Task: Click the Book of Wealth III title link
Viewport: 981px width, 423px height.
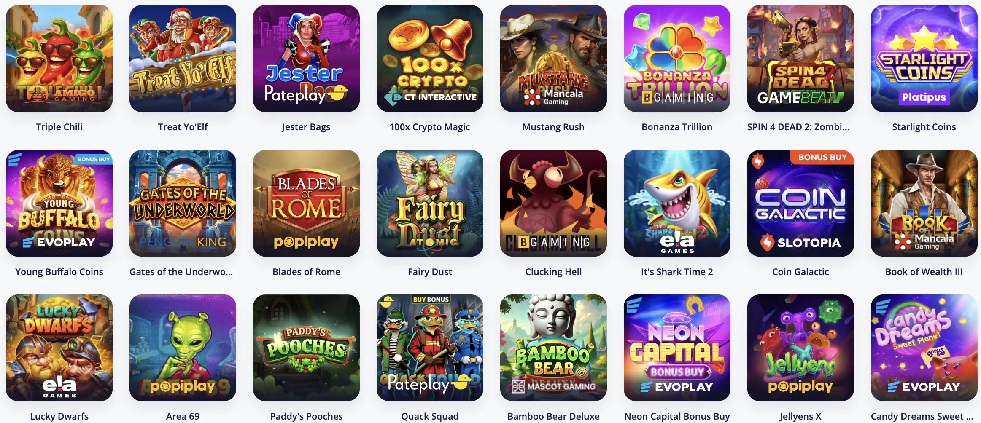Action: click(x=924, y=272)
